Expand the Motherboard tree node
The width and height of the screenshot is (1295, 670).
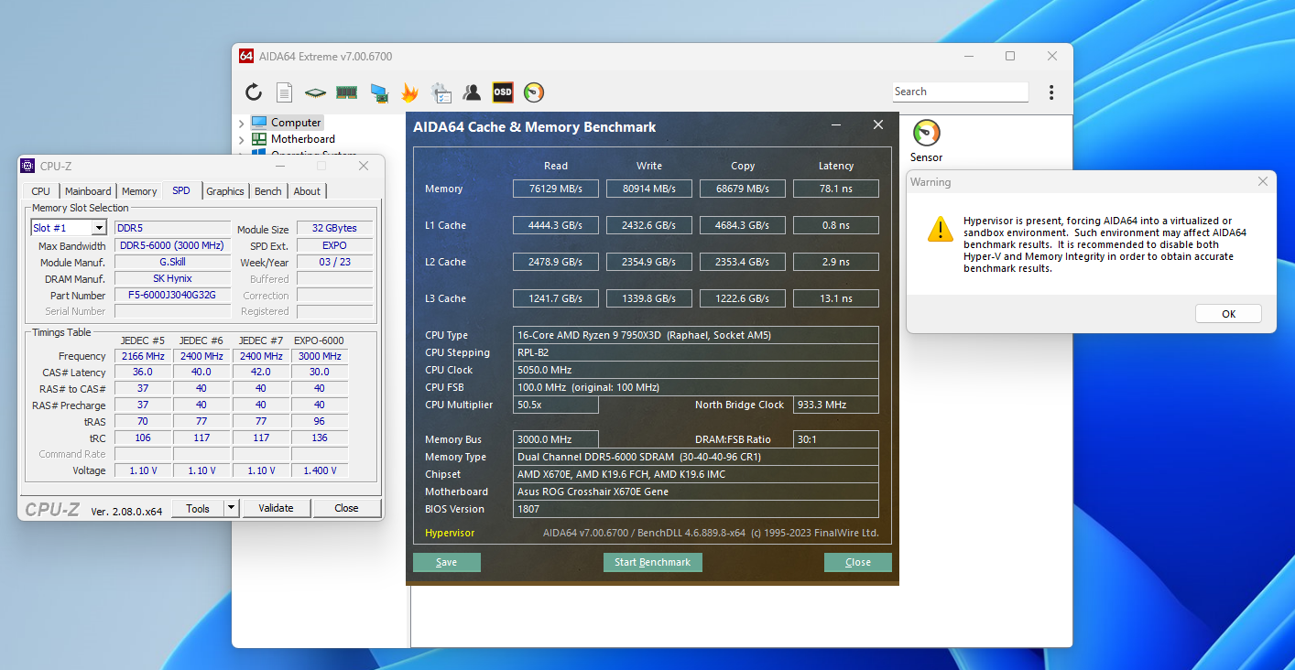pos(242,139)
